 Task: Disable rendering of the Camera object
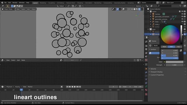click(185, 14)
